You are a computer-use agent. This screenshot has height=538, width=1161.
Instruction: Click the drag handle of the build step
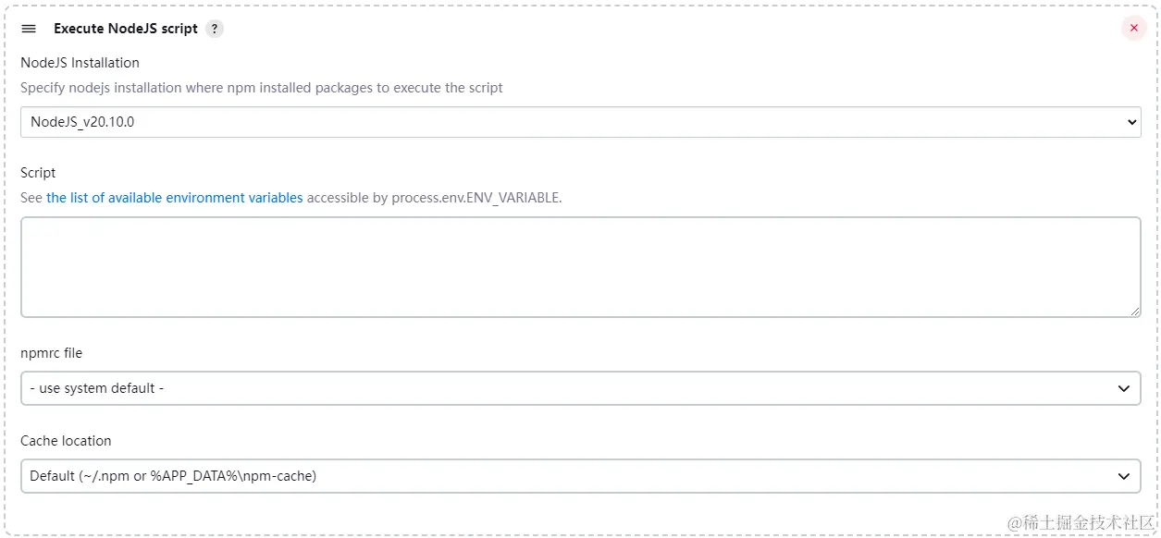coord(29,29)
